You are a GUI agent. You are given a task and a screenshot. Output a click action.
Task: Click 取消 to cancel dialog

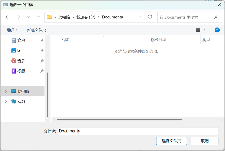pyautogui.click(x=205, y=141)
